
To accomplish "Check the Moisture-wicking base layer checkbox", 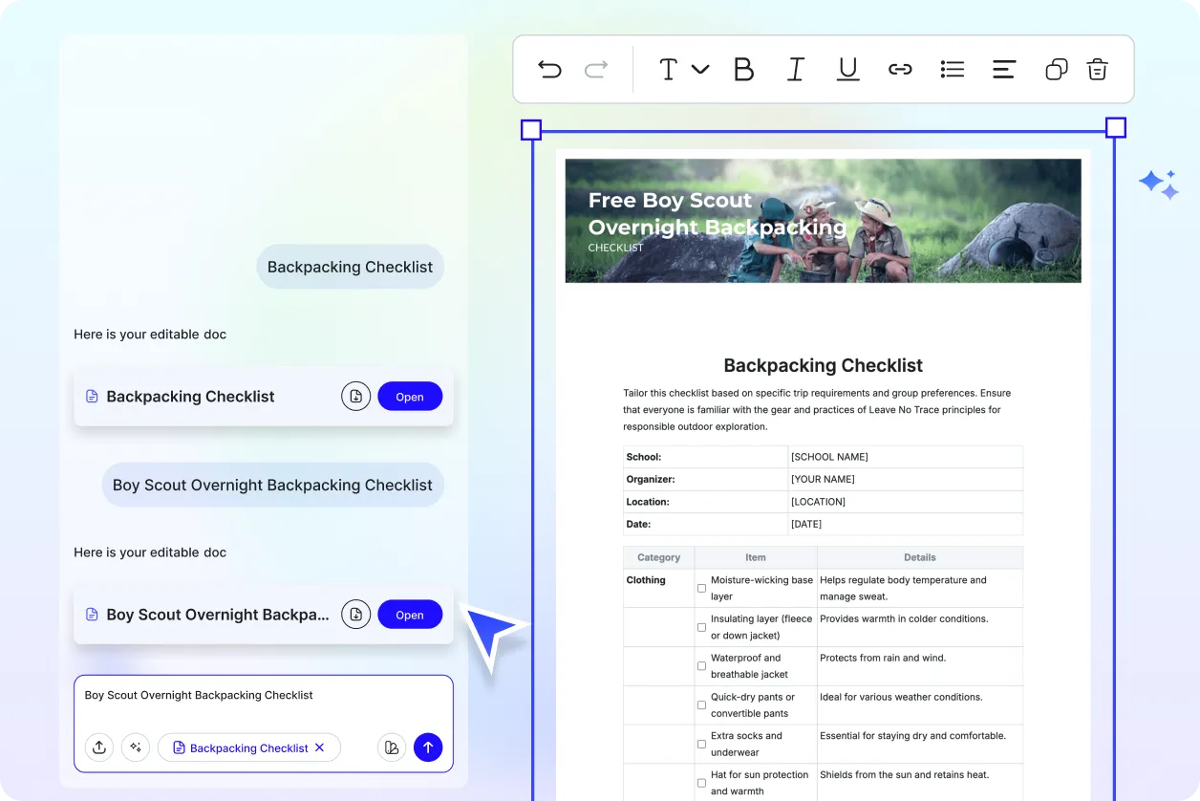I will (701, 589).
